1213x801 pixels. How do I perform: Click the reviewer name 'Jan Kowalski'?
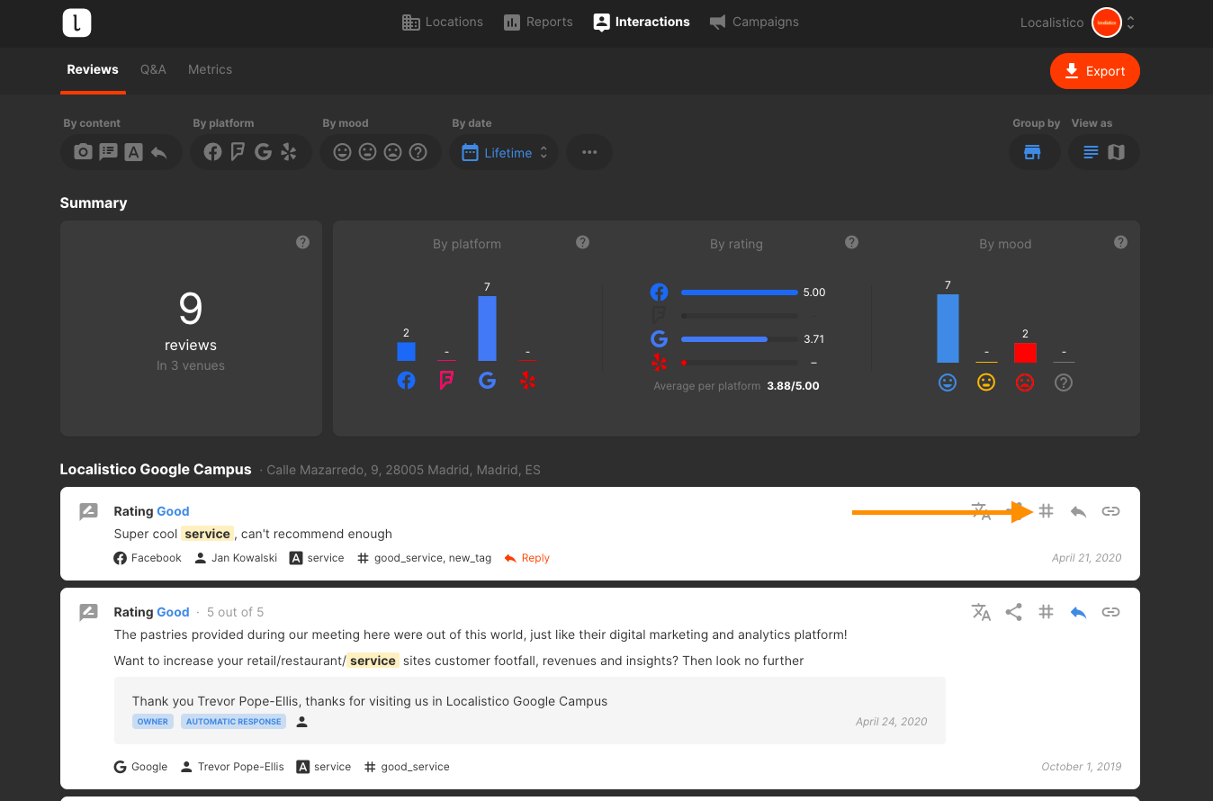click(245, 558)
